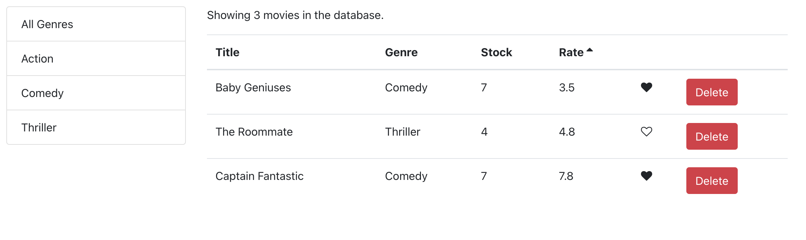
Task: Show only Comedy movies
Action: pyautogui.click(x=96, y=93)
